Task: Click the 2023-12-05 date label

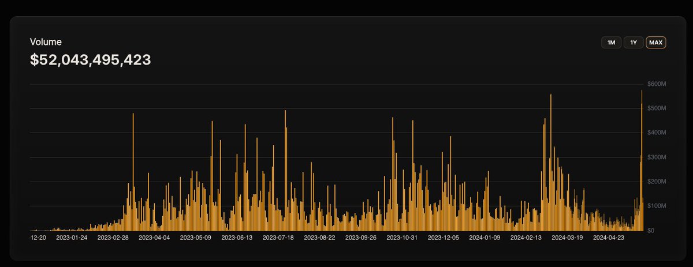Action: [x=444, y=237]
